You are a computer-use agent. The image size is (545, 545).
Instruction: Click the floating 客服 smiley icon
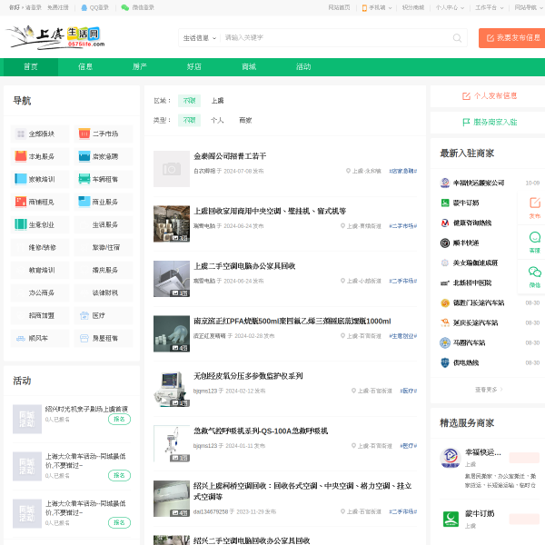535,237
